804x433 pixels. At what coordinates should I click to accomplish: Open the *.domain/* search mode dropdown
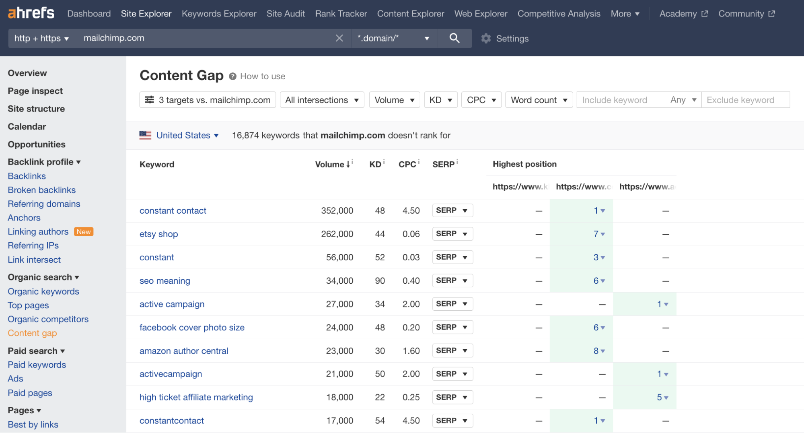(393, 38)
